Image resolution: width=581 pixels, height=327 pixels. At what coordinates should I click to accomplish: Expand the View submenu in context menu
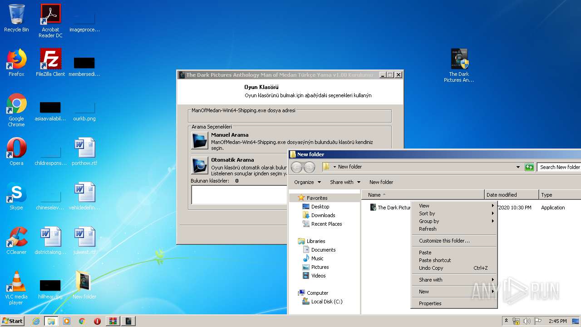click(454, 206)
